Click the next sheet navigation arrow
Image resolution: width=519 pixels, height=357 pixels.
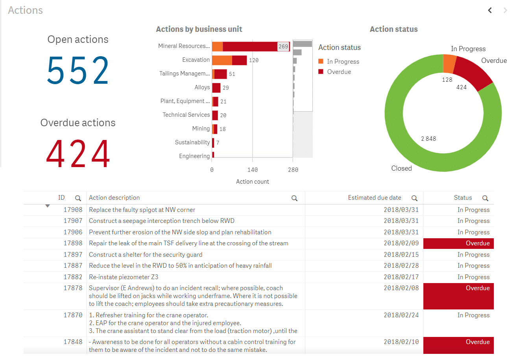click(505, 10)
